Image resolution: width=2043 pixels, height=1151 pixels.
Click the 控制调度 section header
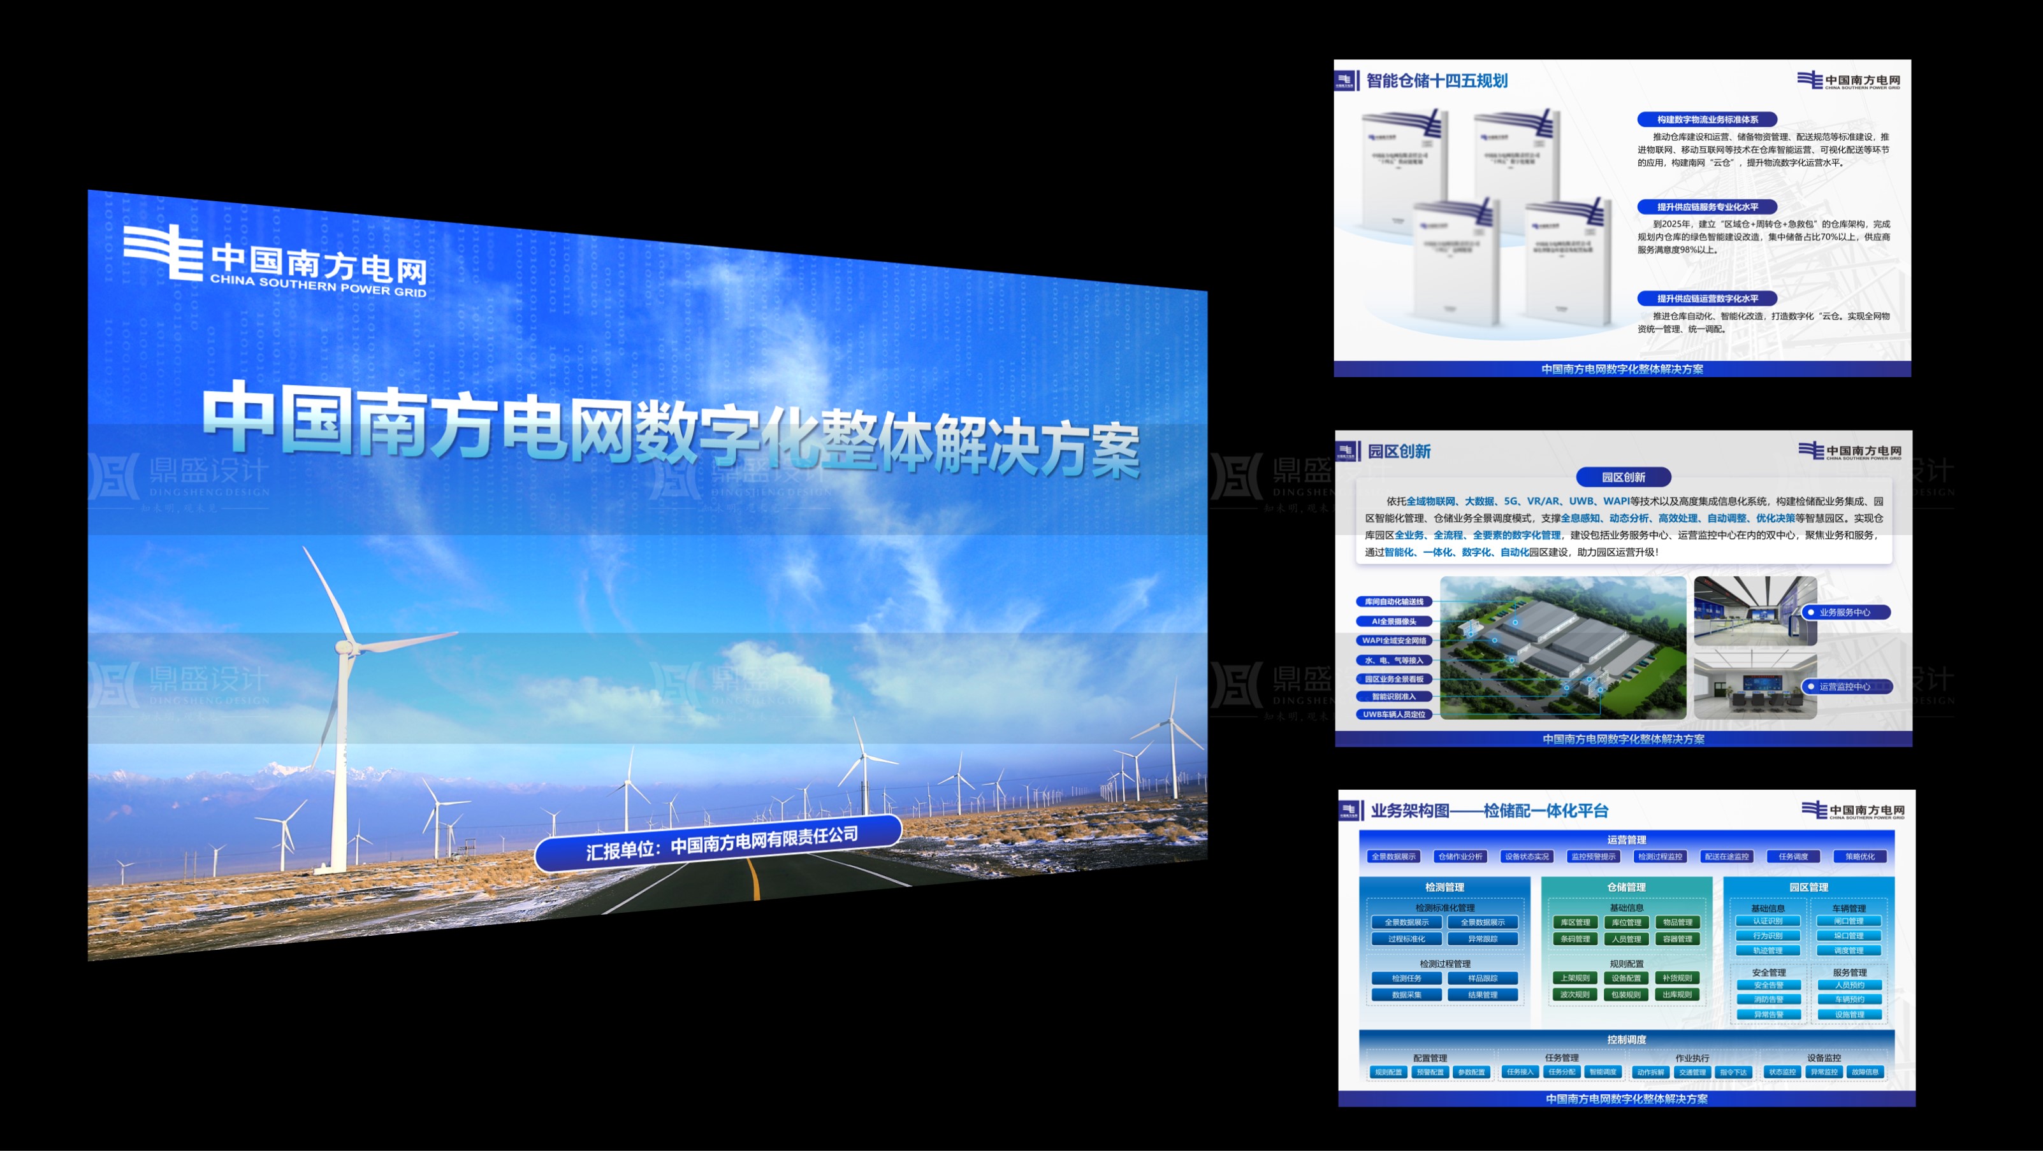point(1627,1040)
